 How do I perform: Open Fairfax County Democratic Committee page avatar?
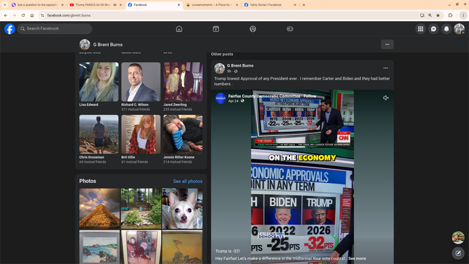click(x=221, y=98)
